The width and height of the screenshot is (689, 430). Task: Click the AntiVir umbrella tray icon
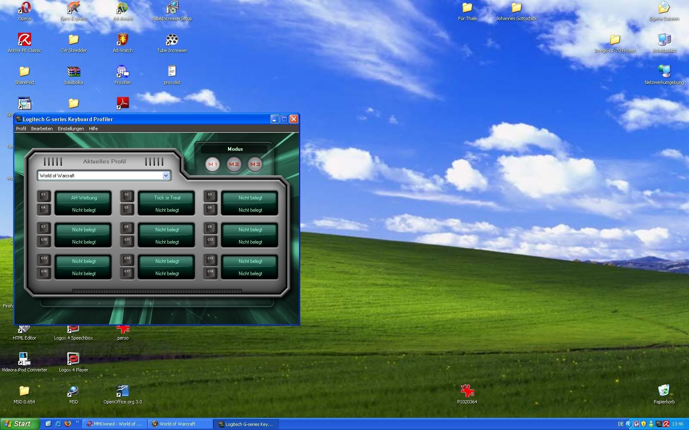666,424
